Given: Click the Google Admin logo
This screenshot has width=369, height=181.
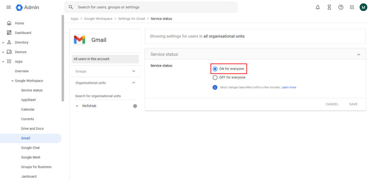Looking at the screenshot, I should click(28, 7).
